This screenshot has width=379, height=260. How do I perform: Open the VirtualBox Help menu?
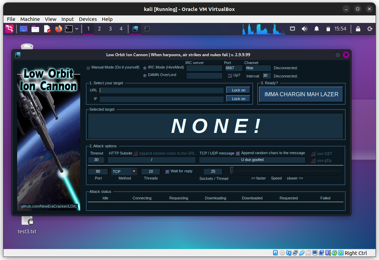(x=107, y=19)
